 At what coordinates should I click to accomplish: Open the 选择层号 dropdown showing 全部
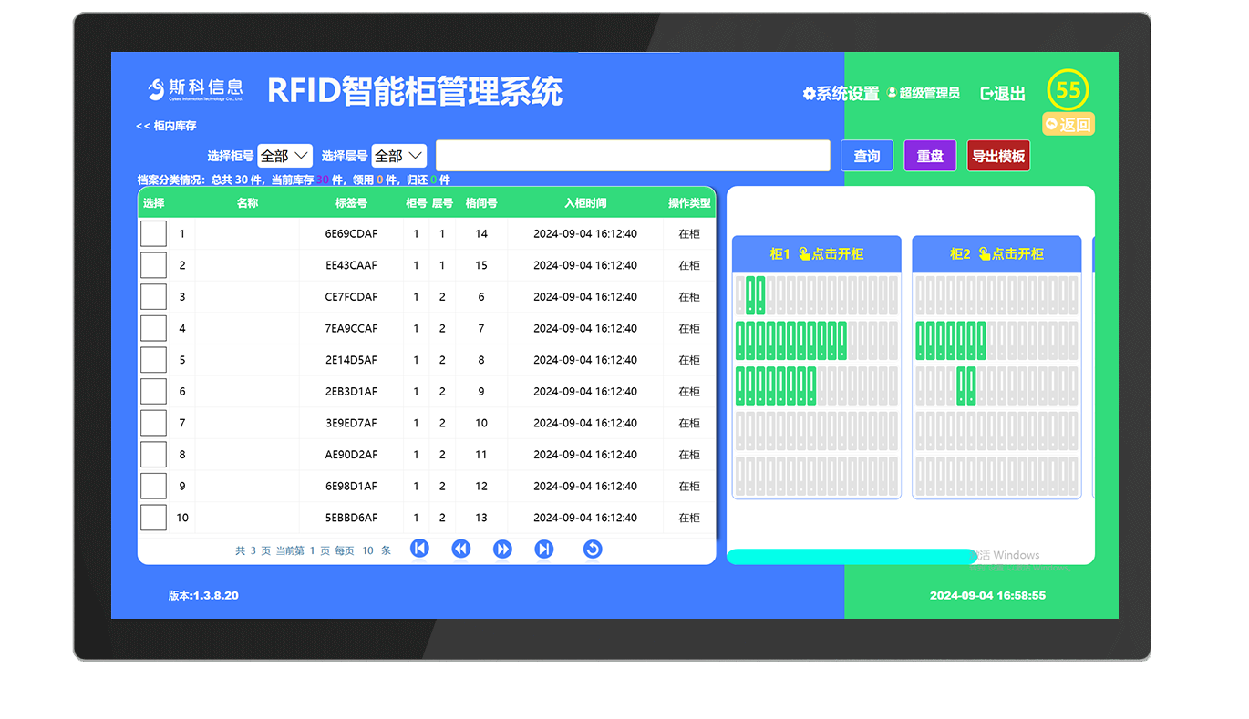click(398, 155)
